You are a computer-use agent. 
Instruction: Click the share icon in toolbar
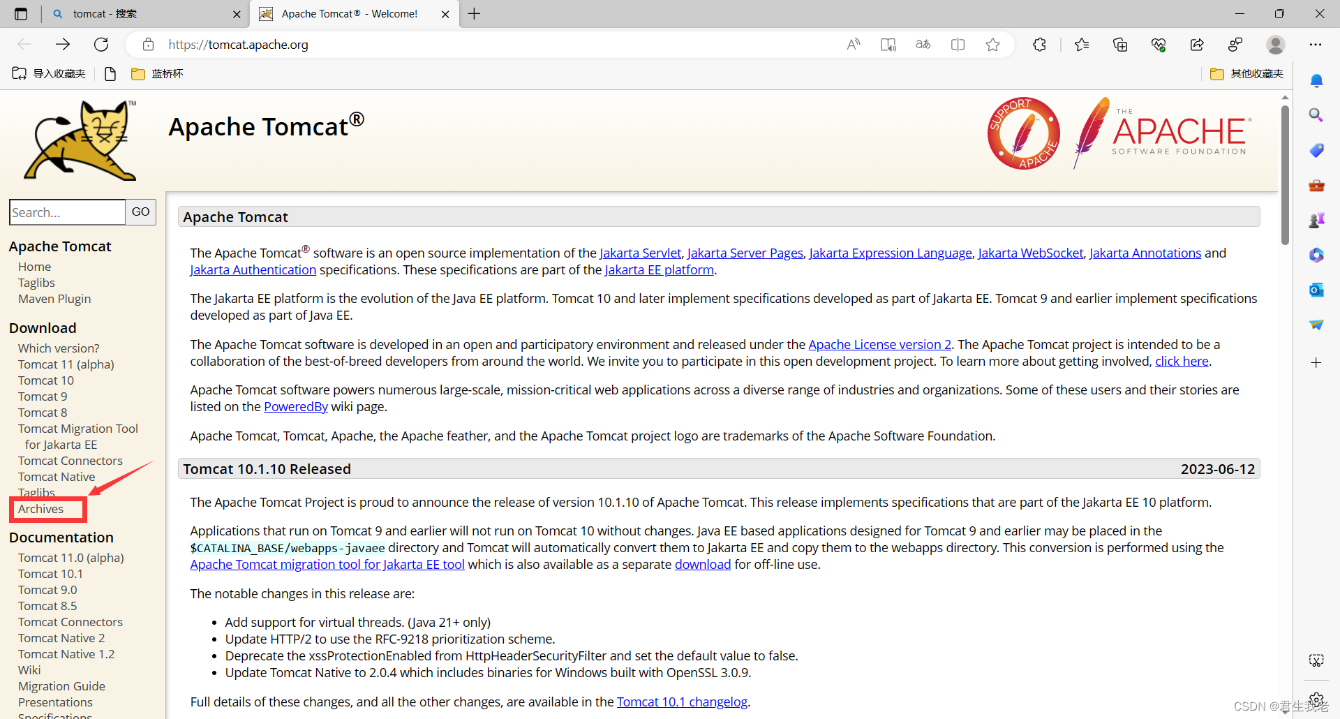click(1197, 45)
